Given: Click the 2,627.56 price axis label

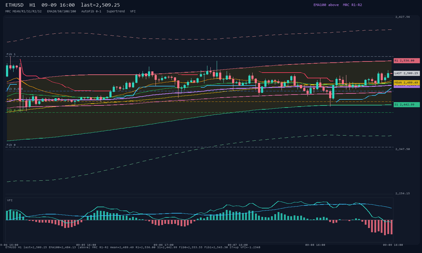Looking at the screenshot, I should 403,17.
